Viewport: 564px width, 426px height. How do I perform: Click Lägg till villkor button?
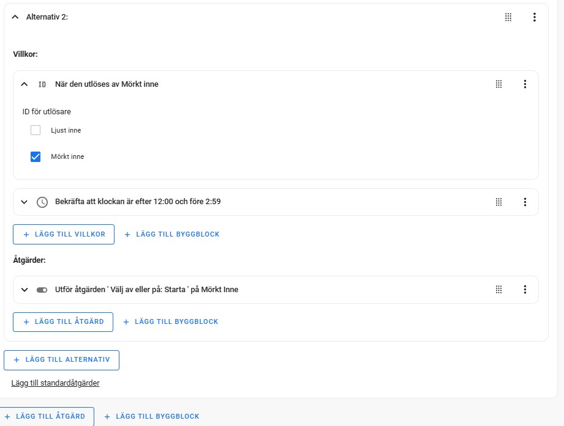coord(64,234)
